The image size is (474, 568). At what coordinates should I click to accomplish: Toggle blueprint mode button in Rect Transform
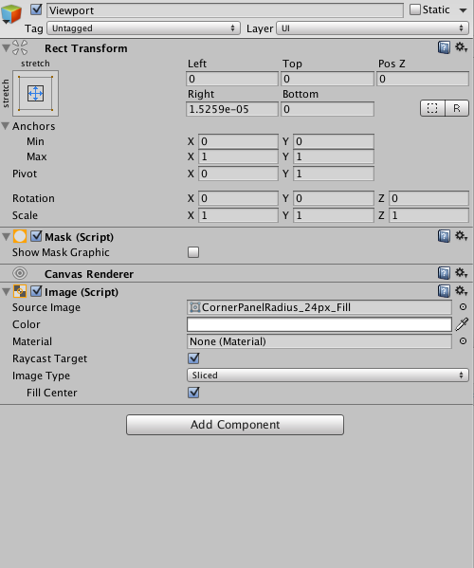pyautogui.click(x=432, y=108)
